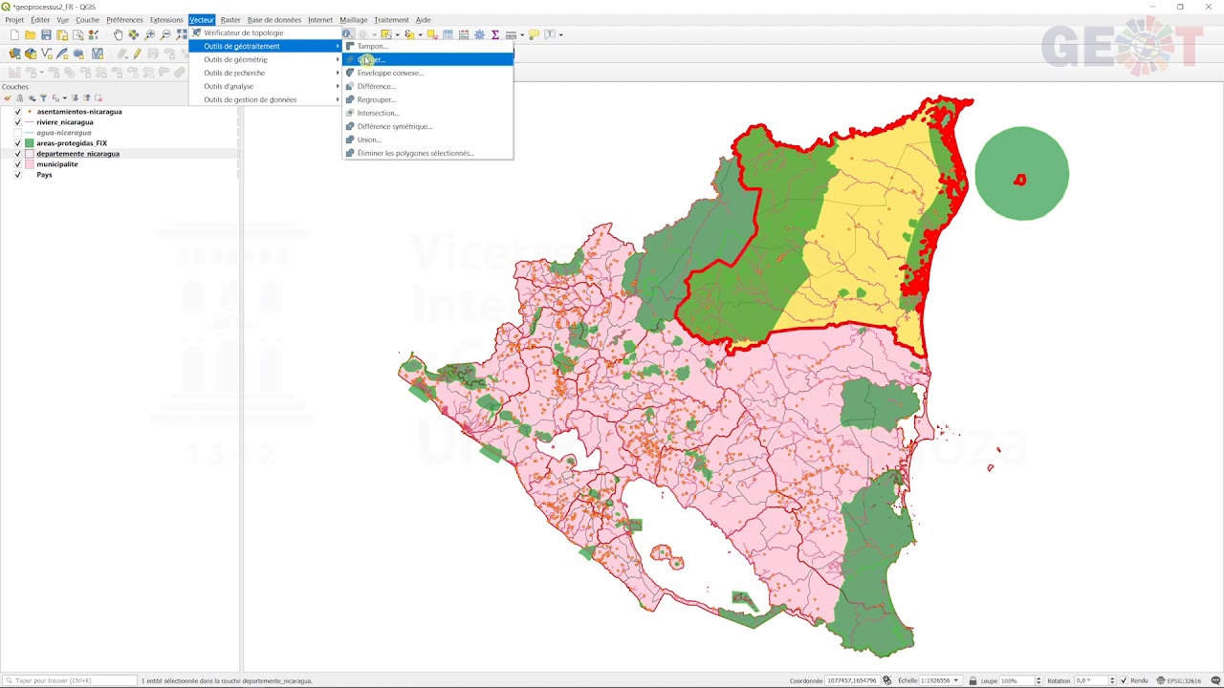
Task: Save the project with the floppy disk icon
Action: coord(46,34)
